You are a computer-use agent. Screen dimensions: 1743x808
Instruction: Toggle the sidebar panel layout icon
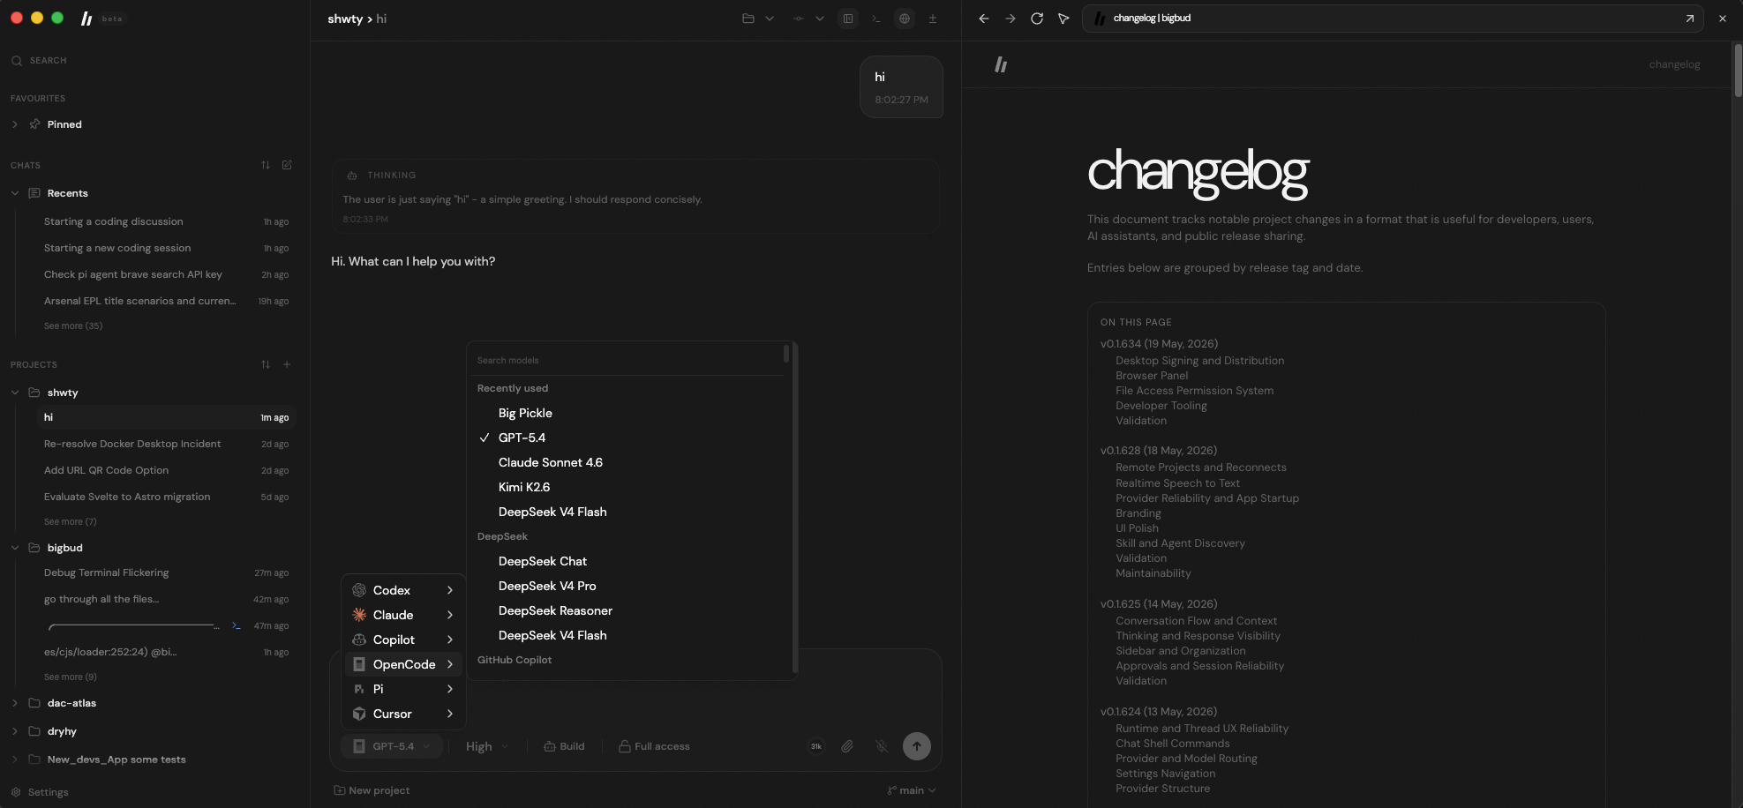coord(848,19)
